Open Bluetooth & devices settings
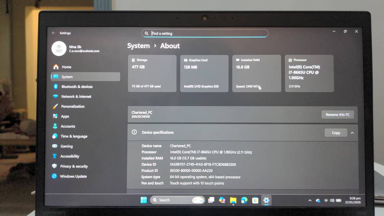384x216 pixels. coord(77,87)
